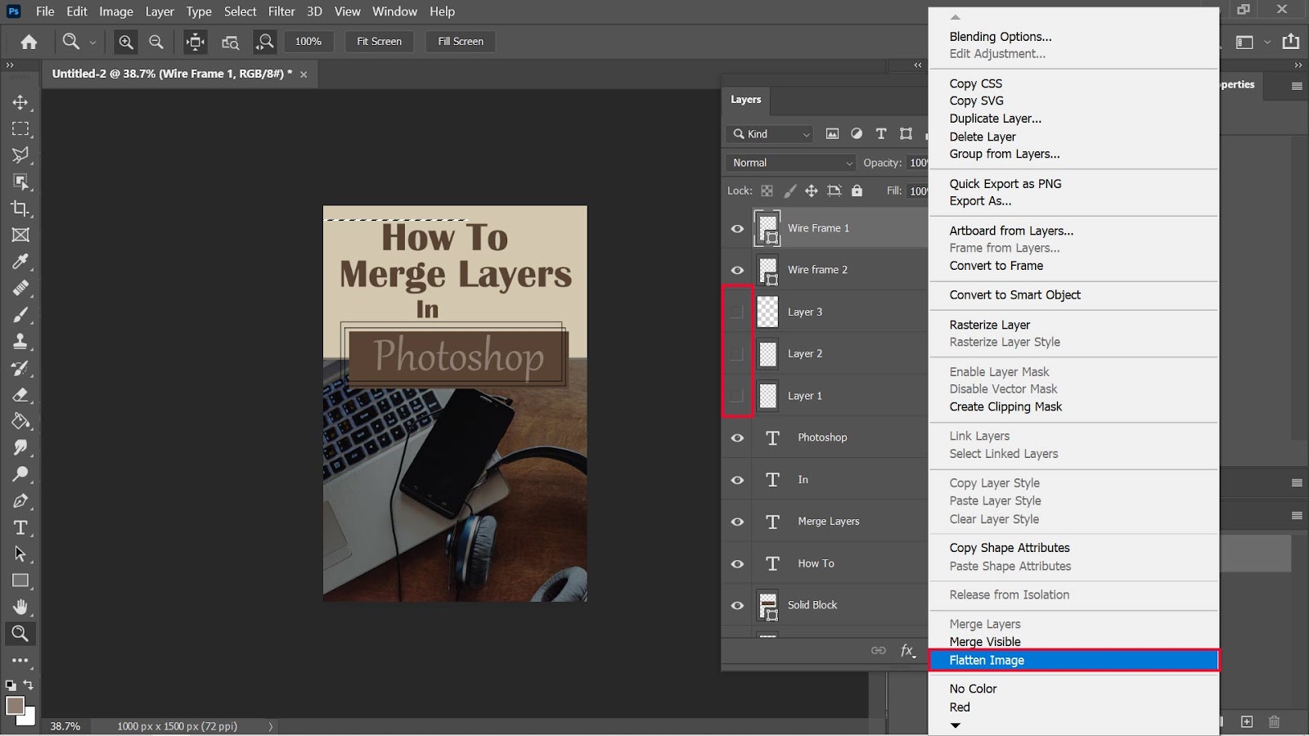Click the foreground color swatch
Image resolution: width=1309 pixels, height=736 pixels.
point(15,705)
